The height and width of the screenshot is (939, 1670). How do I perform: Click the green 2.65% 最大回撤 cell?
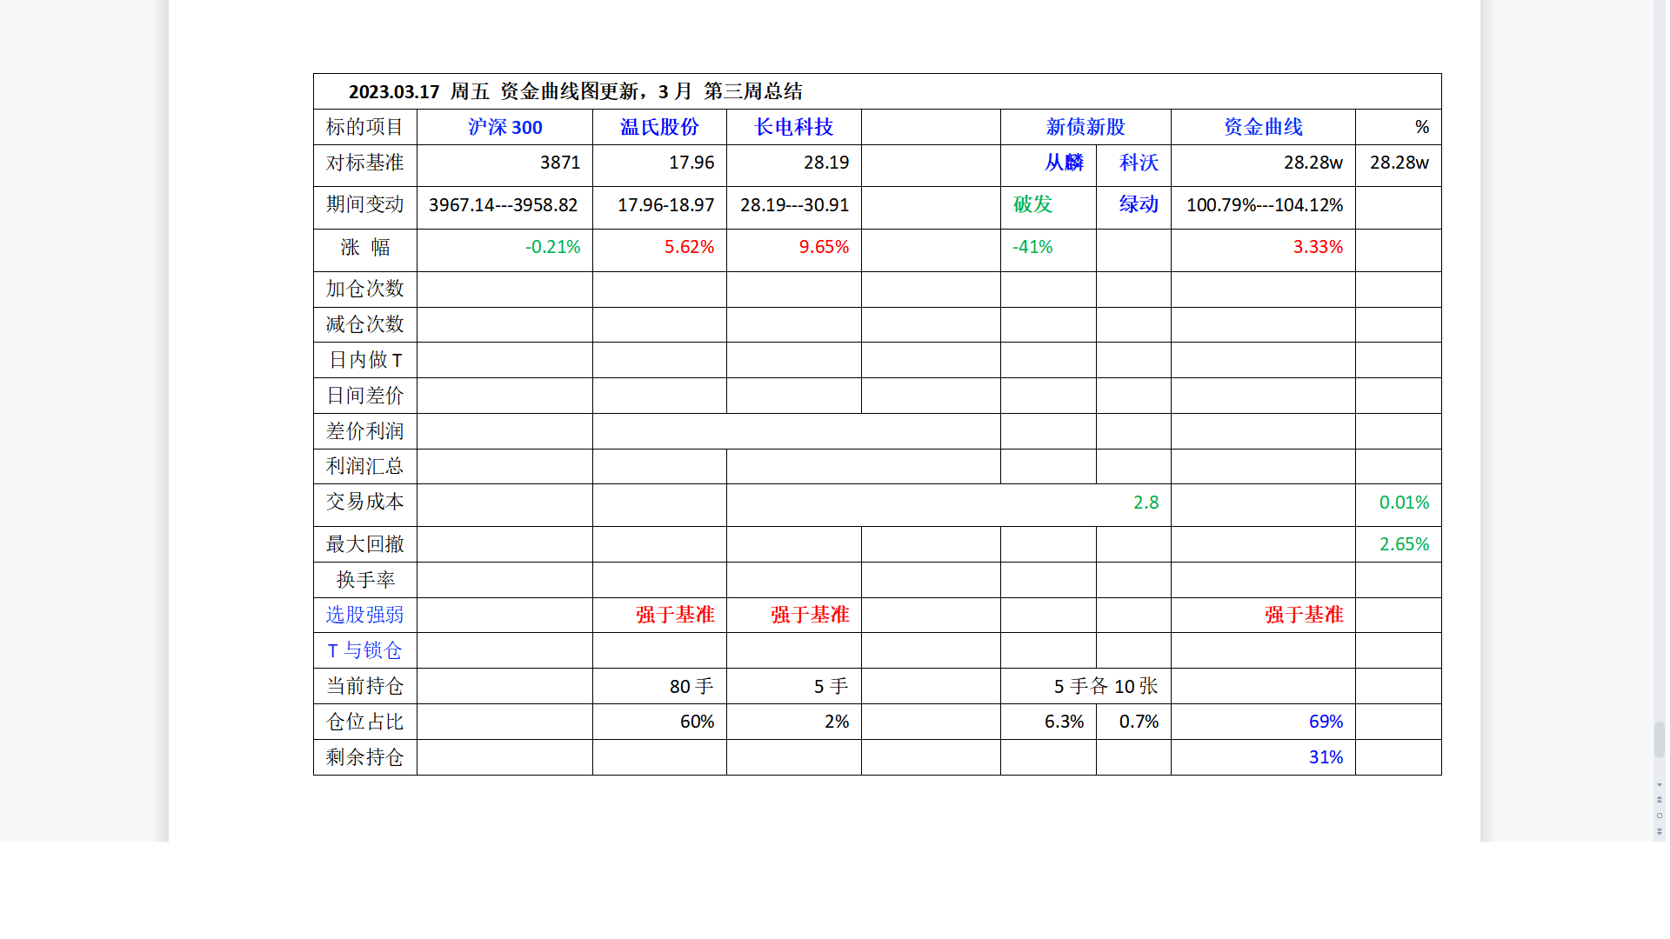click(x=1403, y=544)
